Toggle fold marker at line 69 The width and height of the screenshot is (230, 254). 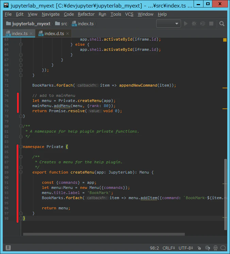point(21,70)
